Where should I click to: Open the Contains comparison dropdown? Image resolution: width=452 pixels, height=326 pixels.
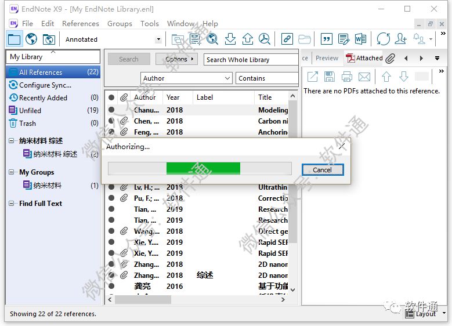coord(267,78)
